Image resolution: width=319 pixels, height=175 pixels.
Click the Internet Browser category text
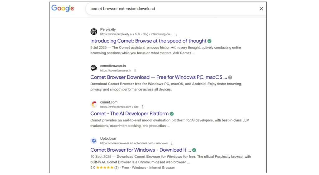(162, 168)
